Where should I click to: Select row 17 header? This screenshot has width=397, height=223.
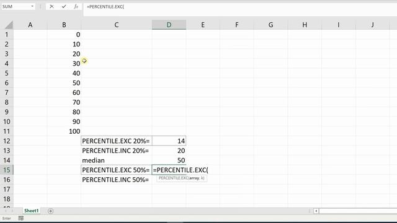7,189
